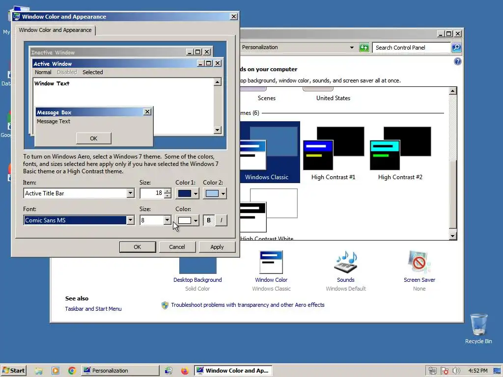Open the Start menu

click(13, 371)
